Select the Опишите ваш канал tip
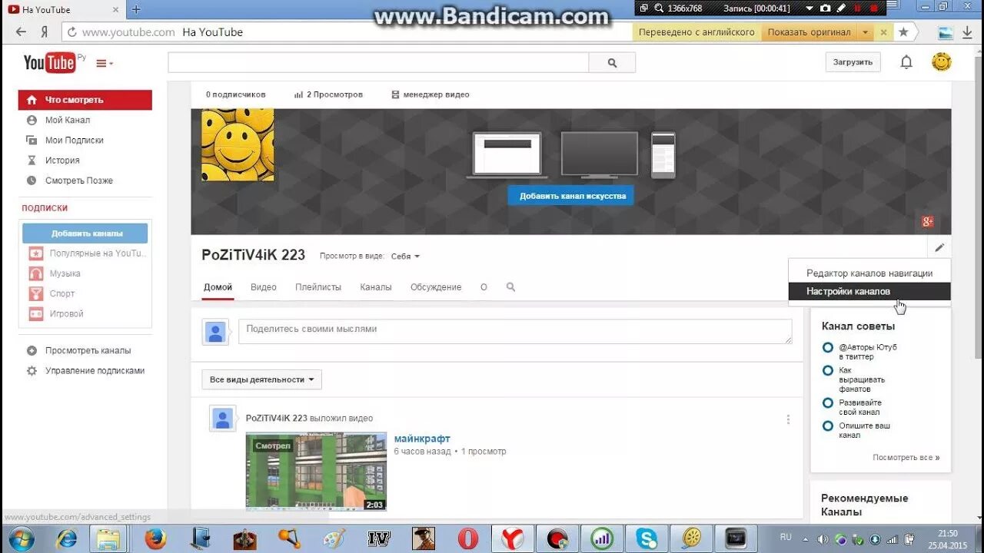This screenshot has height=553, width=984. click(864, 430)
